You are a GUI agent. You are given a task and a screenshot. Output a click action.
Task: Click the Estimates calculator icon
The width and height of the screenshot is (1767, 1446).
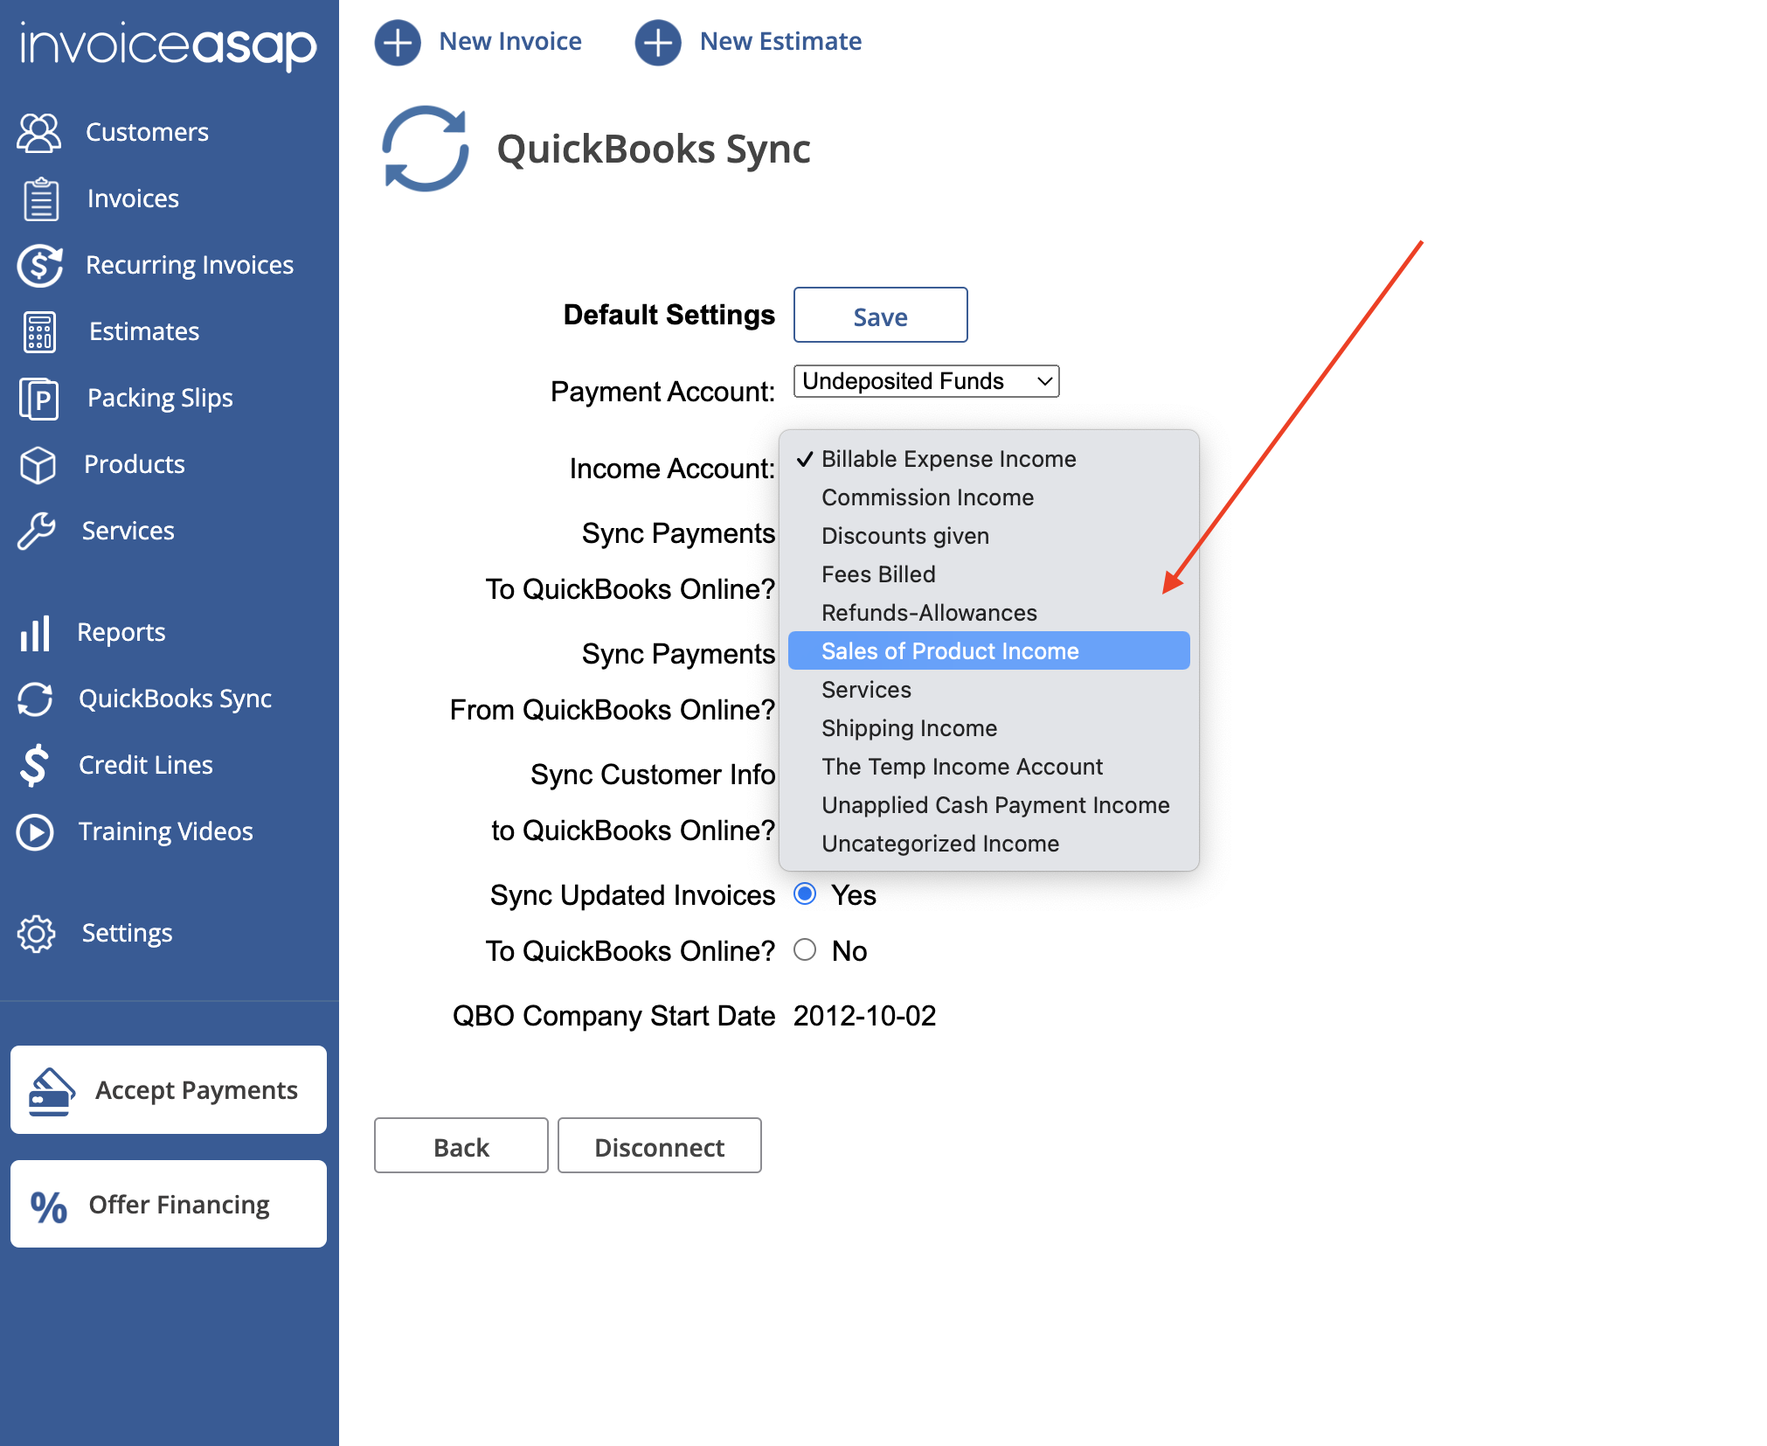(39, 332)
